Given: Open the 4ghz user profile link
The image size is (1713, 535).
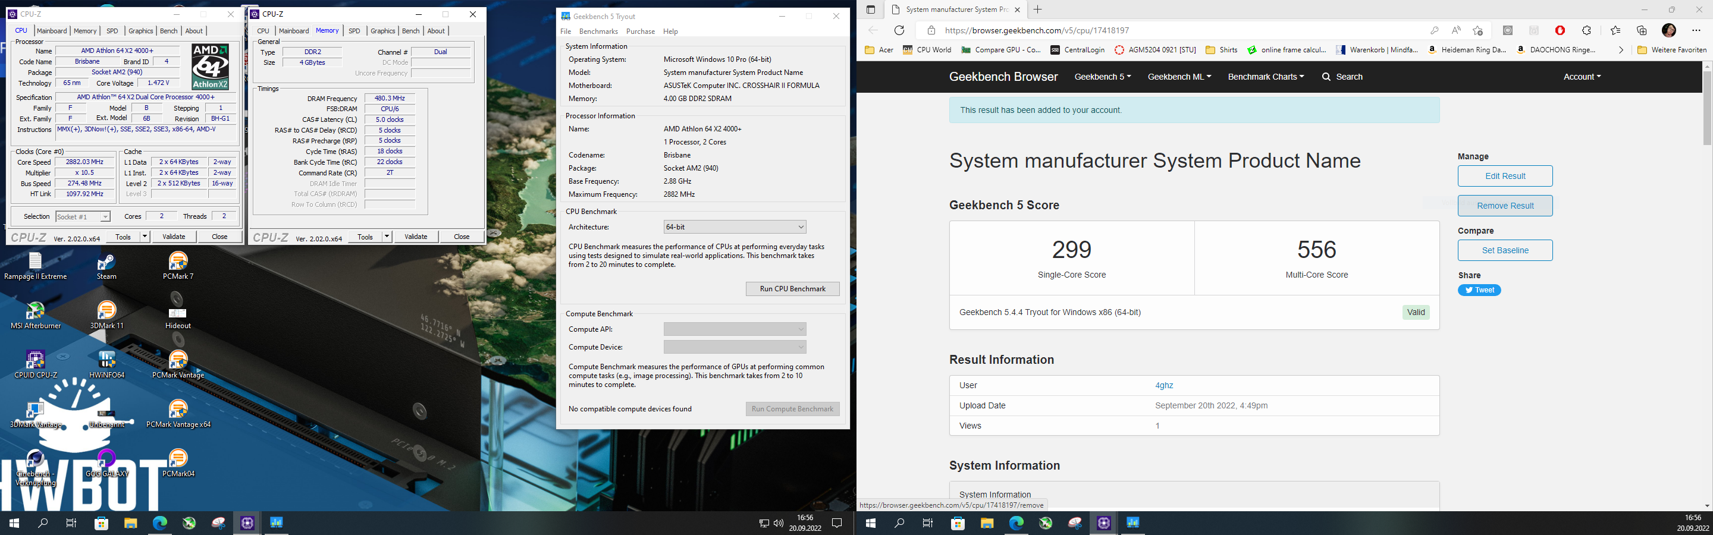Looking at the screenshot, I should coord(1164,385).
